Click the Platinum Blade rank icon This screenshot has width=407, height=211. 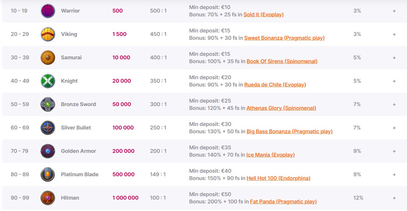(x=48, y=174)
